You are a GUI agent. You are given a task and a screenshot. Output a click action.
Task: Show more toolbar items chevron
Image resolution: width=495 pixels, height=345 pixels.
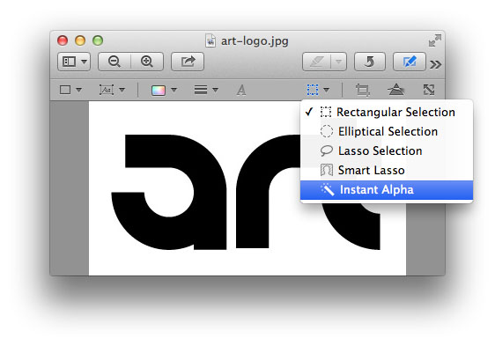436,64
